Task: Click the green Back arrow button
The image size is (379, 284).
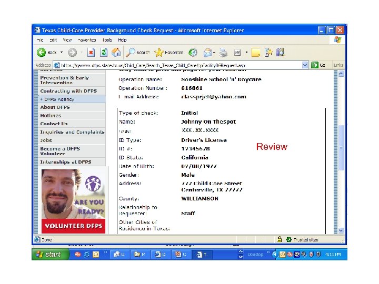Action: (x=42, y=53)
